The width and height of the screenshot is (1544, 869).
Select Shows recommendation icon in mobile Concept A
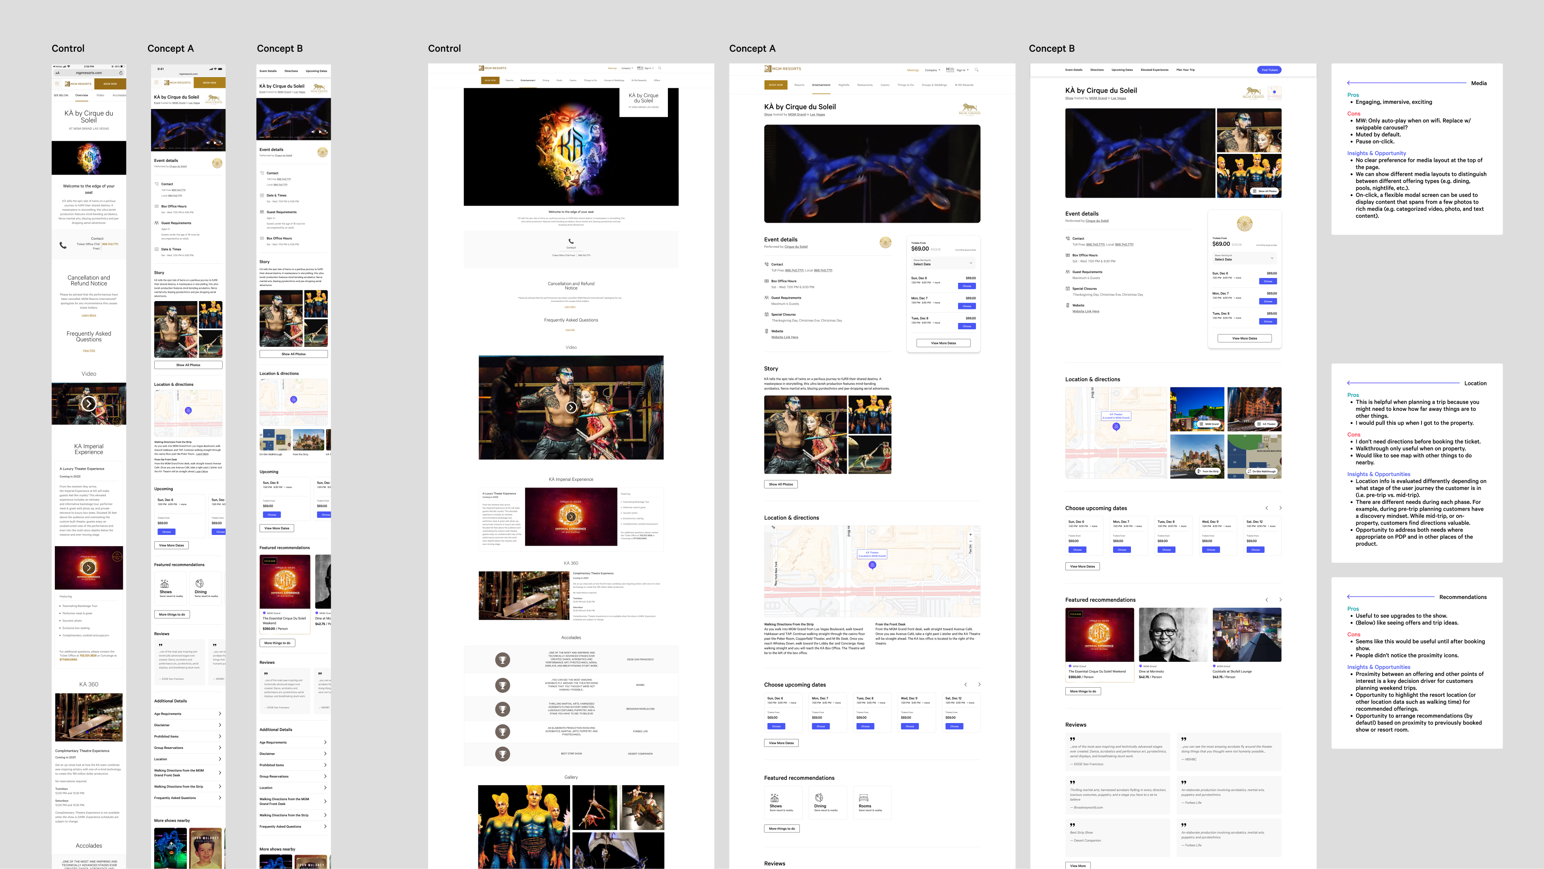164,583
